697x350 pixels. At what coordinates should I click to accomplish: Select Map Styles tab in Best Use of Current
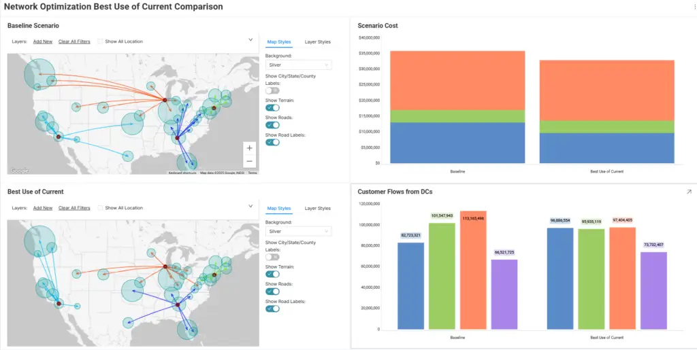click(x=279, y=209)
